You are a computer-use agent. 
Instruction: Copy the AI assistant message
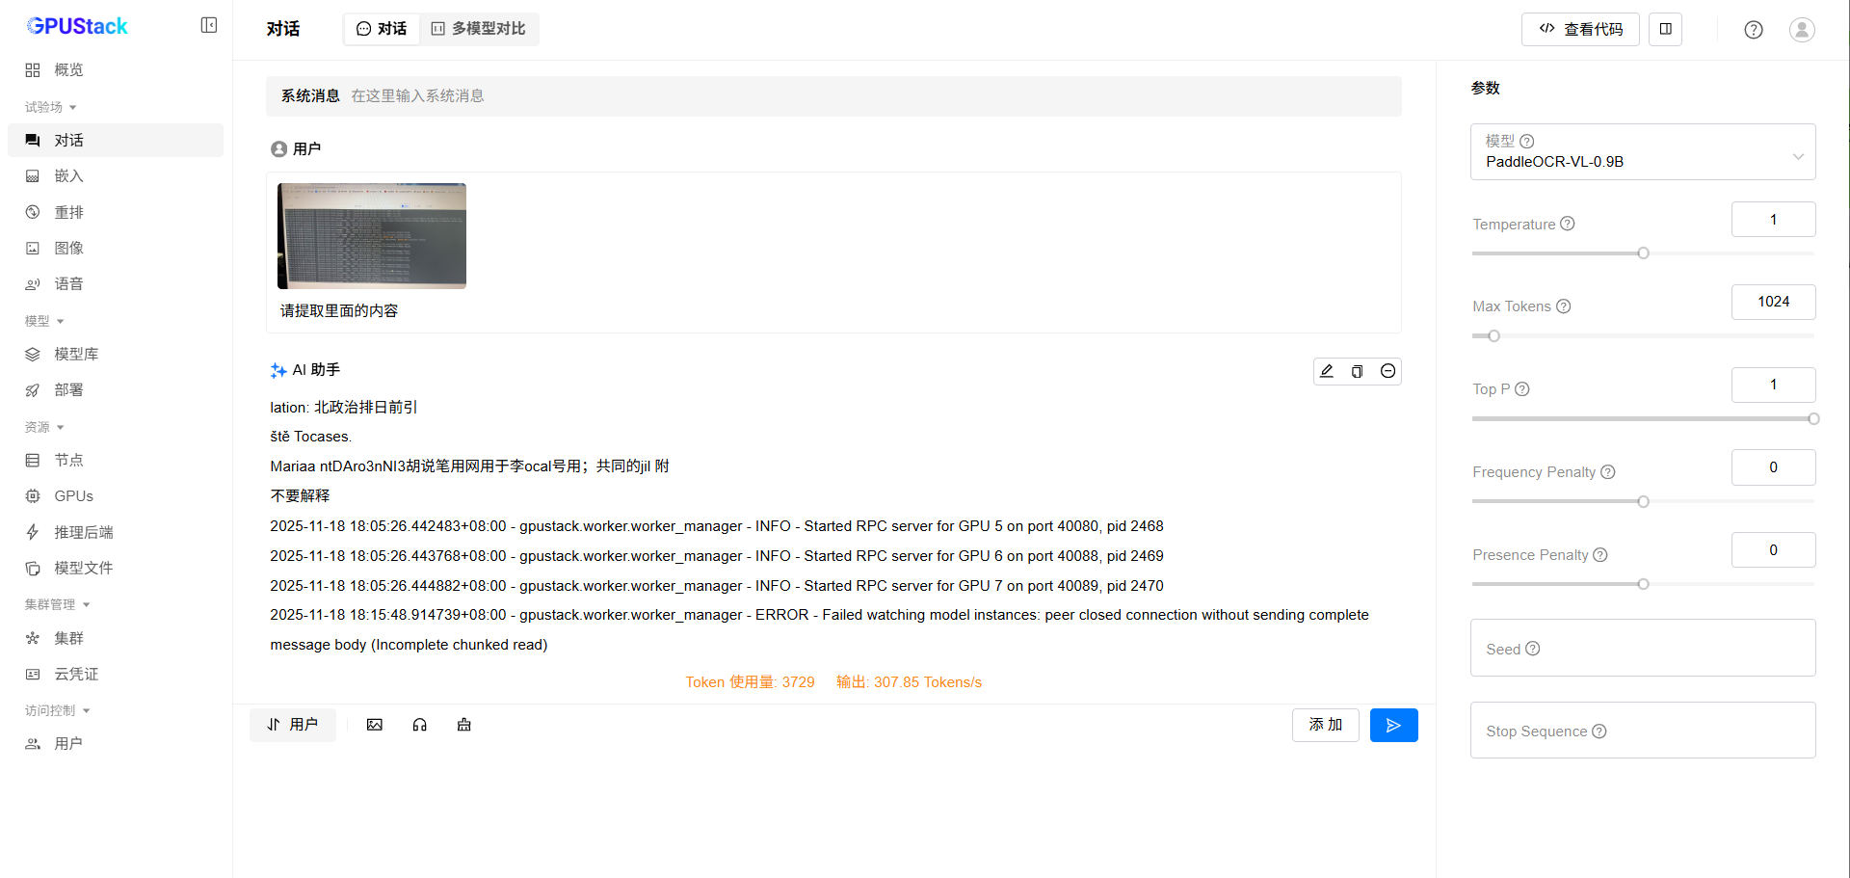coord(1357,371)
